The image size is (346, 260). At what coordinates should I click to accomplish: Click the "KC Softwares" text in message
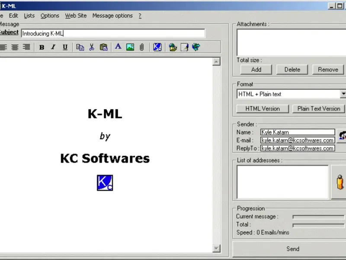pos(105,158)
